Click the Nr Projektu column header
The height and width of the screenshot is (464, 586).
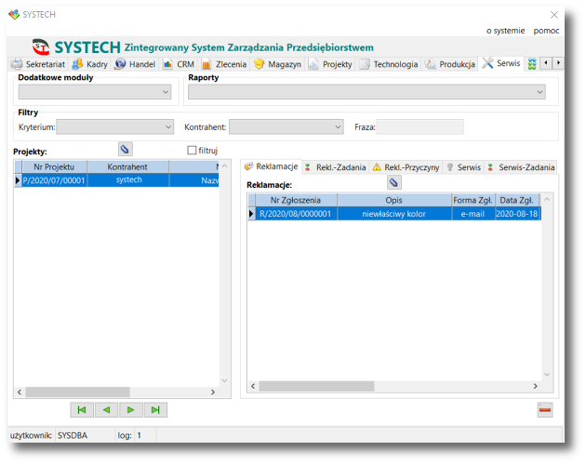coord(55,166)
